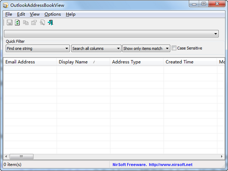This screenshot has width=228, height=171.
Task: Open the 'Show only items match' dropdown
Action: pyautogui.click(x=167, y=49)
